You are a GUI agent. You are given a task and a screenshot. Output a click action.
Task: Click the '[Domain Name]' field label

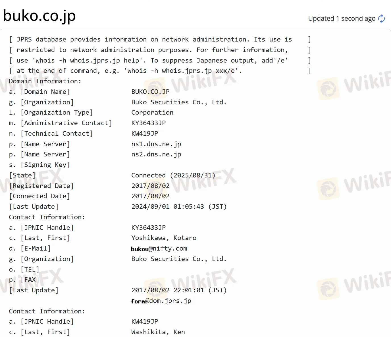coord(45,92)
